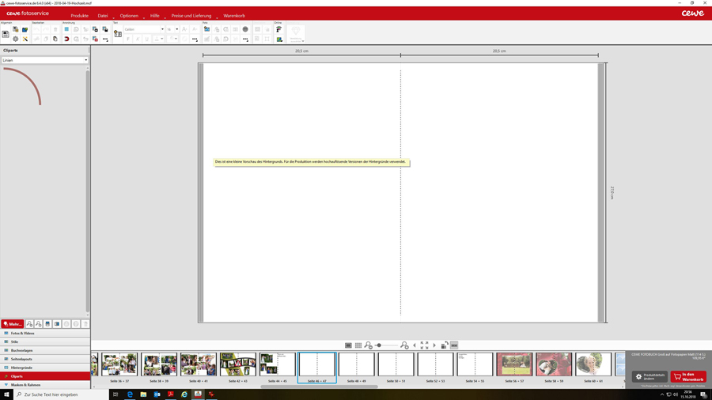Open more photo options (three dots)
Viewport: 712px width, 400px height.
245,39
